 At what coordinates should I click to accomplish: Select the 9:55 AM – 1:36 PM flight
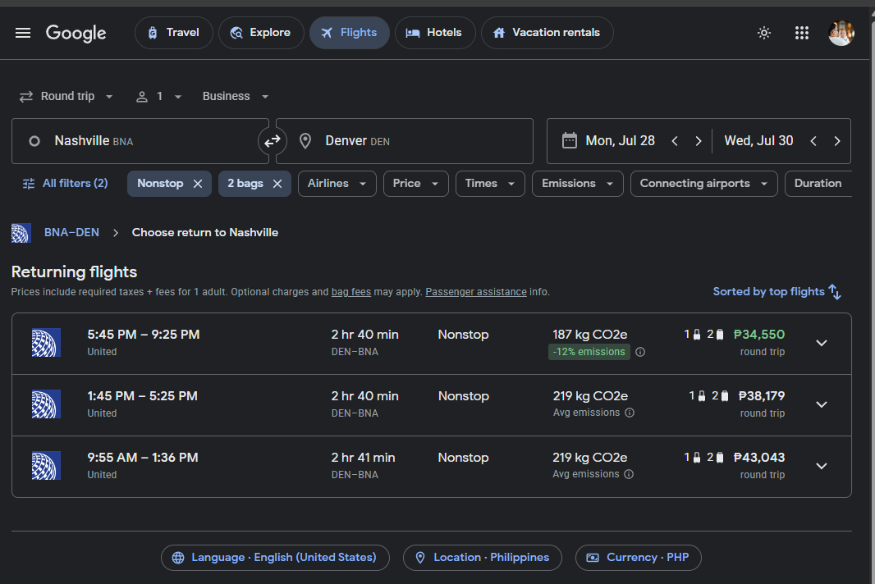[x=432, y=467]
